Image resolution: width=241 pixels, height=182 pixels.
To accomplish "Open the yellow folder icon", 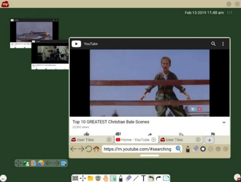I will 90,178.
